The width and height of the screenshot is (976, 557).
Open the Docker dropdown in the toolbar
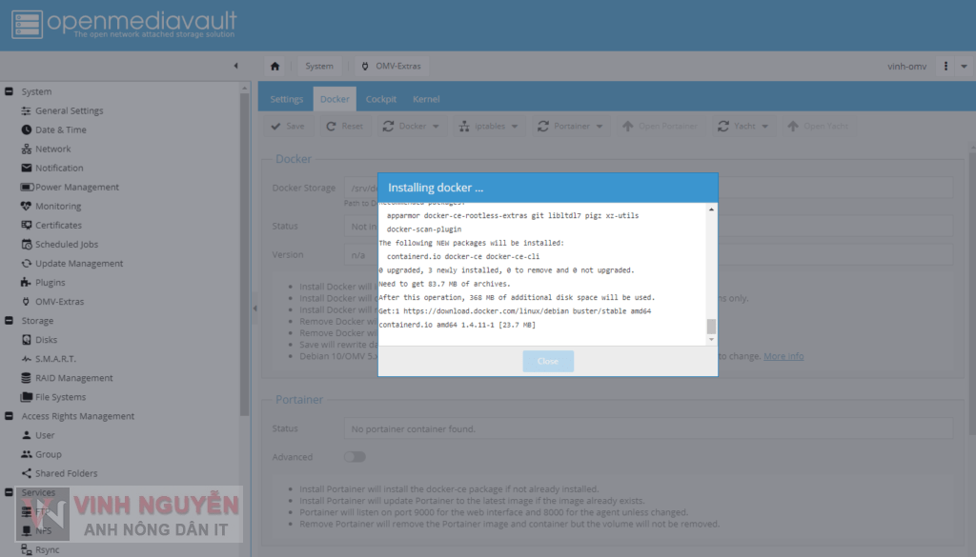click(x=411, y=125)
